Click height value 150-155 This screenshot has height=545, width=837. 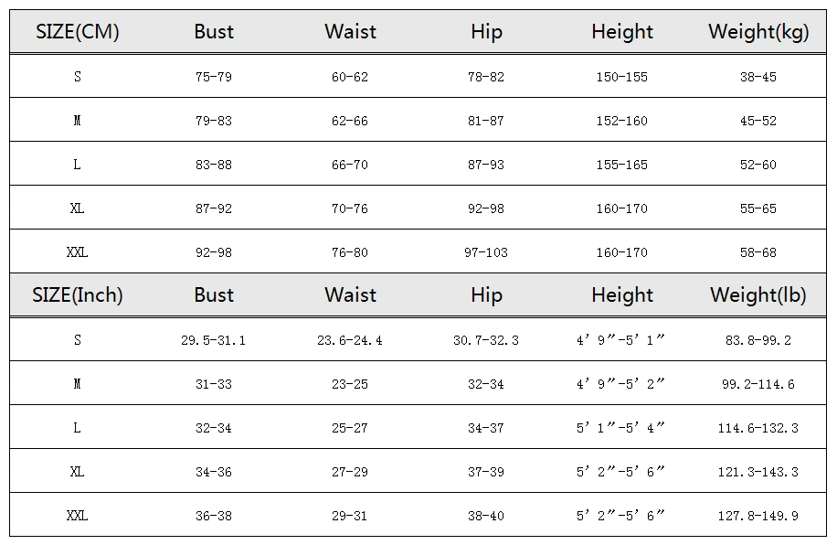(622, 77)
